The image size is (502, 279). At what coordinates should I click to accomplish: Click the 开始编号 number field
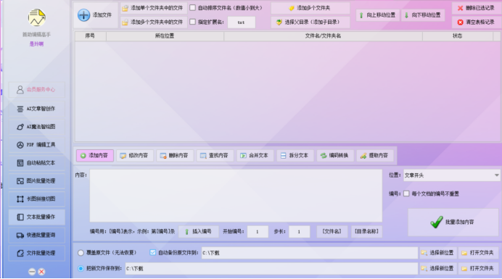tap(258, 232)
